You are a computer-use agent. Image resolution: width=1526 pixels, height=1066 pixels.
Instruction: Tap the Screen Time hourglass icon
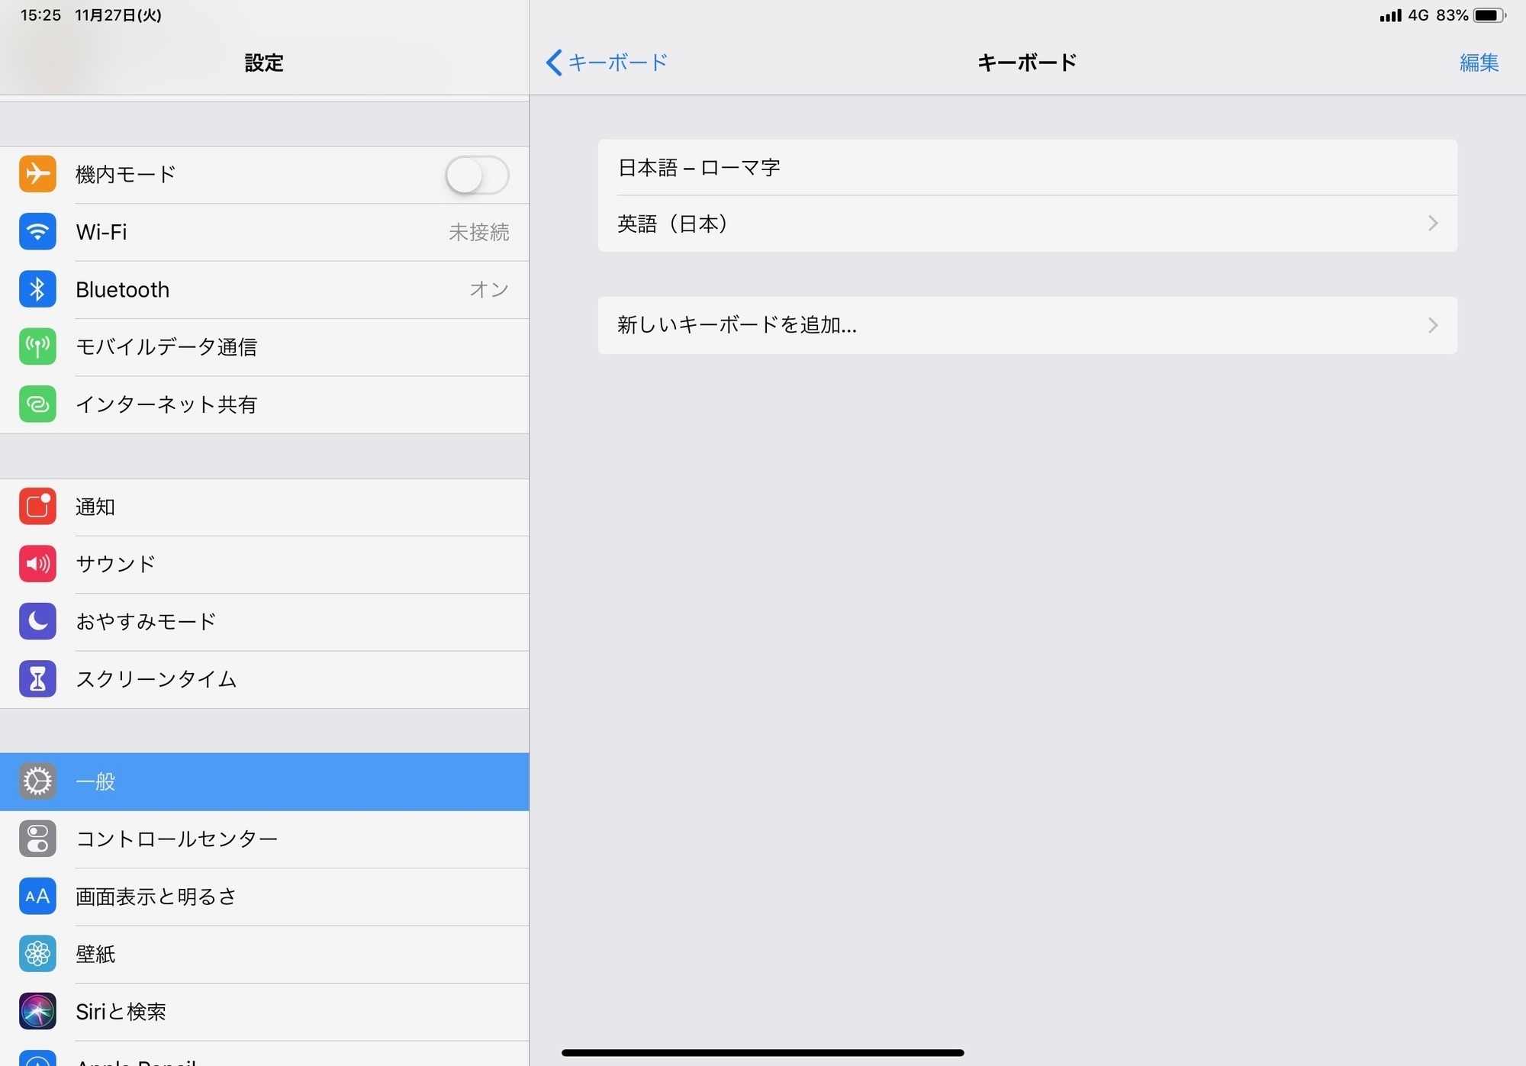(x=37, y=678)
